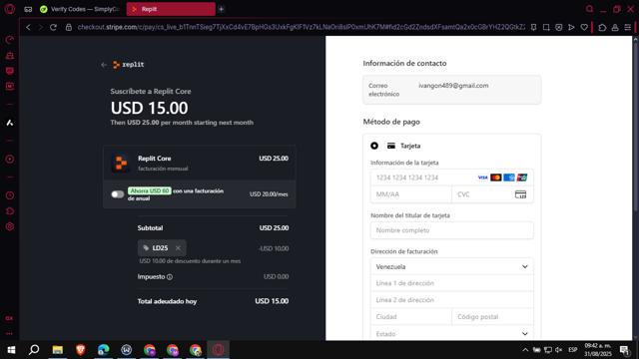Launch the Aria AI sidebar icon
The image size is (639, 359).
point(10,123)
